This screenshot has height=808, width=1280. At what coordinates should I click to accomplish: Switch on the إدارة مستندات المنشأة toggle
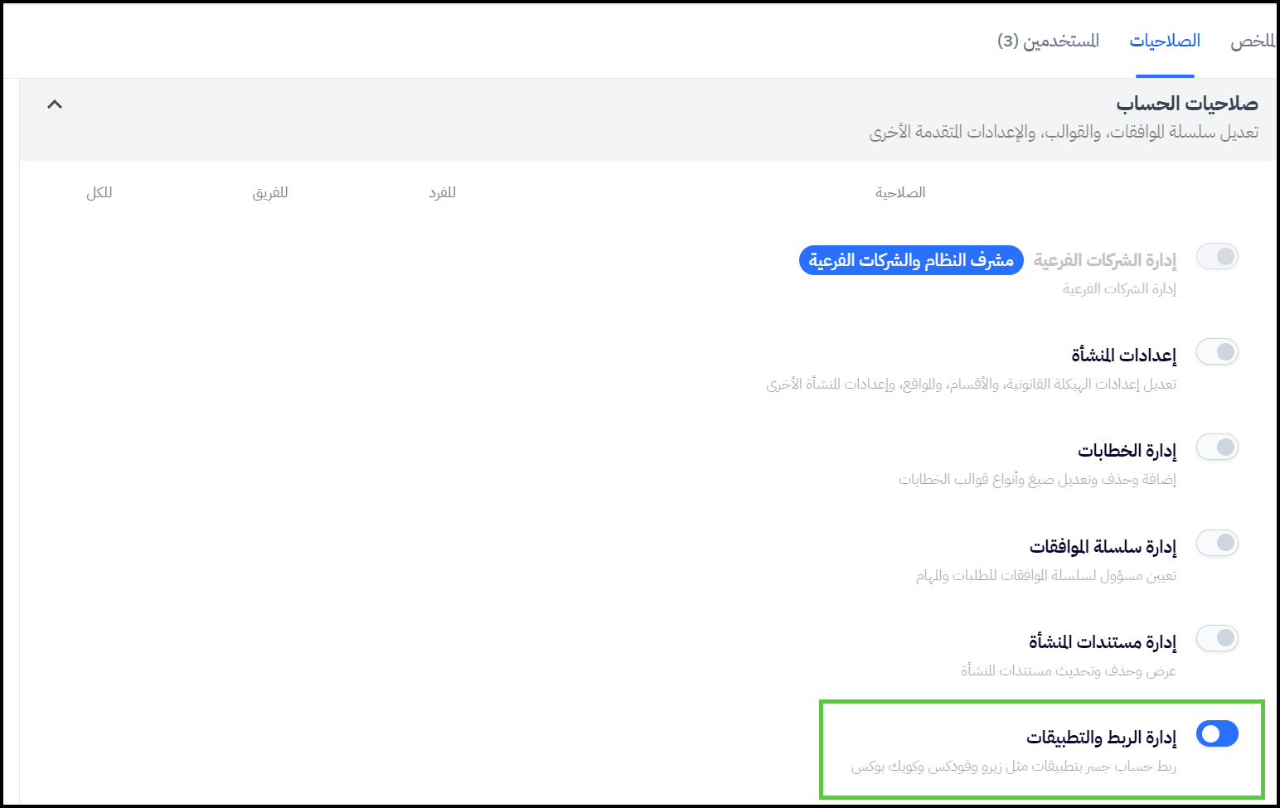[x=1217, y=639]
